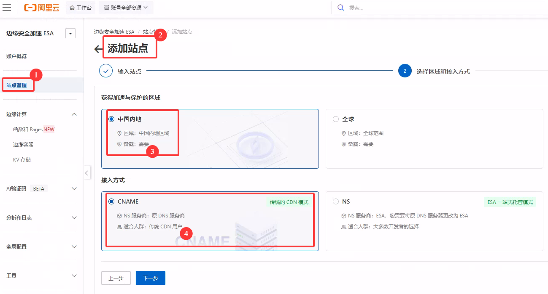This screenshot has height=294, width=548.
Task: Collapse the sidebar with the handle arrow
Action: 86,172
